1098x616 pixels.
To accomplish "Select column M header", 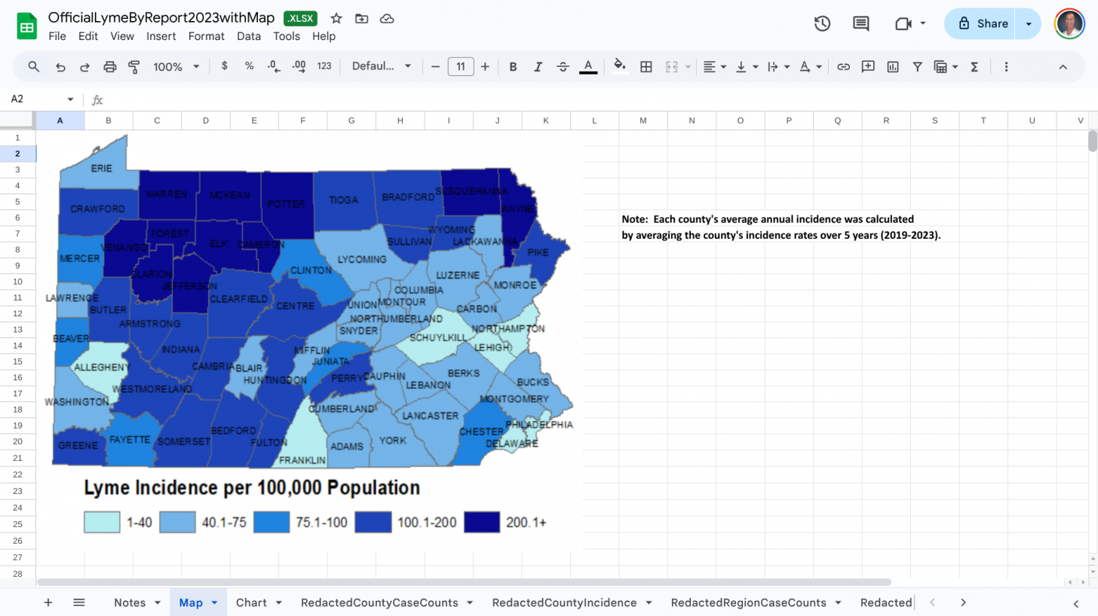I will click(643, 120).
